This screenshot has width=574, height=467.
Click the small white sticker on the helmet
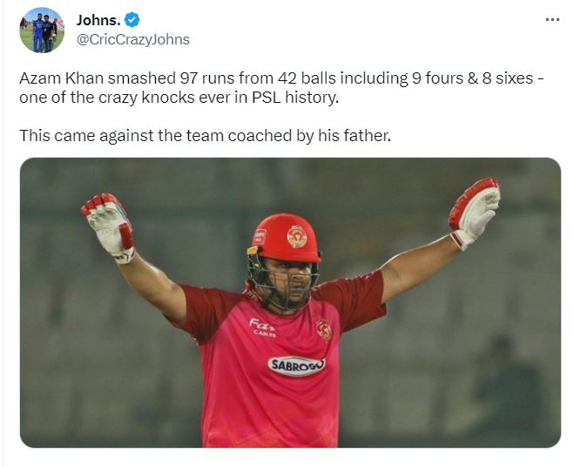click(260, 236)
